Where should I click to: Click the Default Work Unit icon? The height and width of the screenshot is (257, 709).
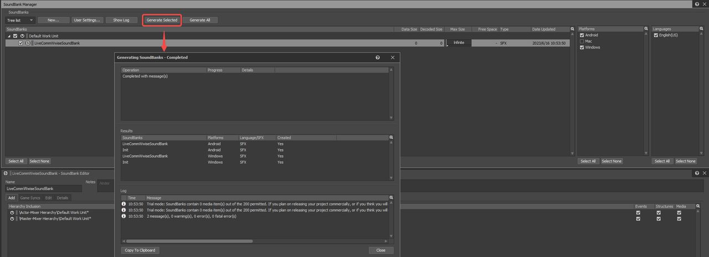[x=22, y=36]
